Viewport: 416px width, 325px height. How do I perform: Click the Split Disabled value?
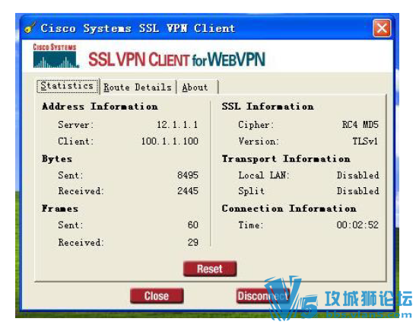[357, 190]
